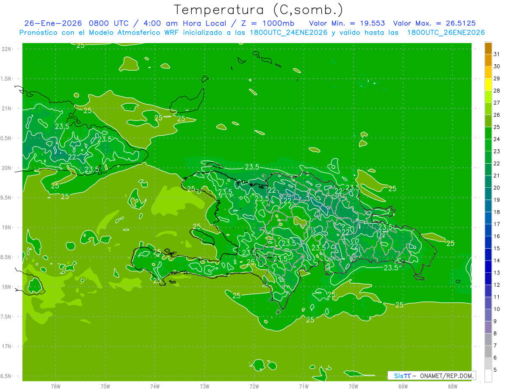Click the colorbar label '31'
This screenshot has width=508, height=392.
497,54
